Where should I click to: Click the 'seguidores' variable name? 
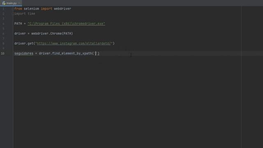[x=24, y=53]
